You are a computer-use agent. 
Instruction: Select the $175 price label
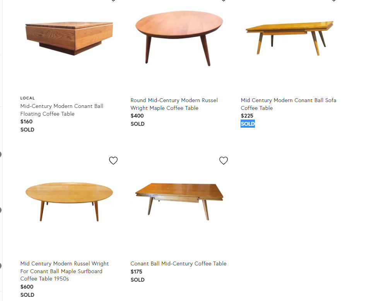tap(136, 272)
